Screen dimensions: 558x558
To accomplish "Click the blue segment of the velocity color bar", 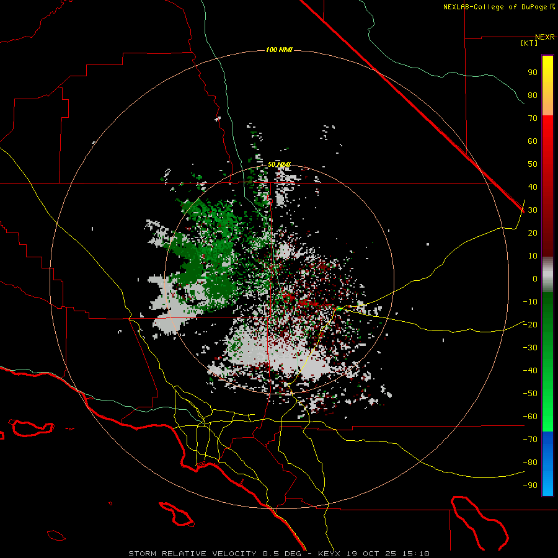I will (x=547, y=464).
